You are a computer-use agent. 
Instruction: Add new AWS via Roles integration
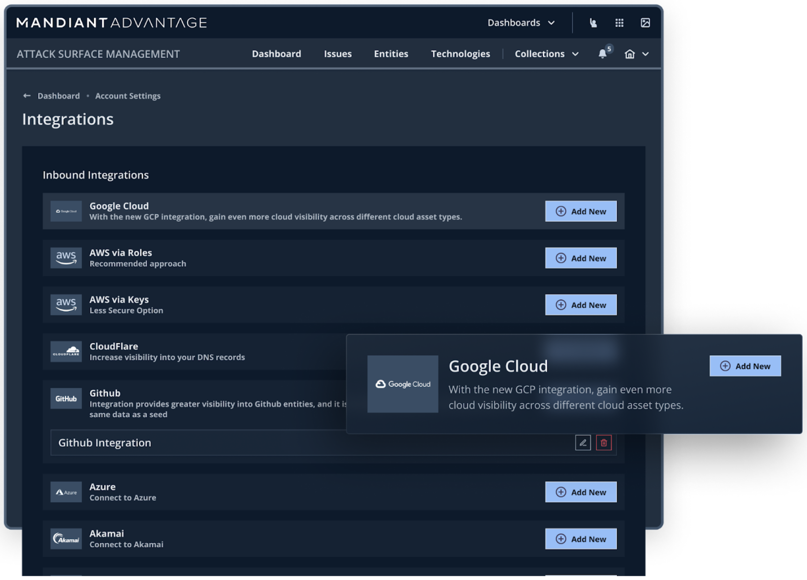[581, 258]
